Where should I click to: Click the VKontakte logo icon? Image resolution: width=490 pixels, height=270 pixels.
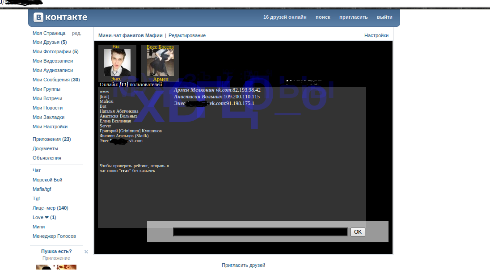[38, 17]
